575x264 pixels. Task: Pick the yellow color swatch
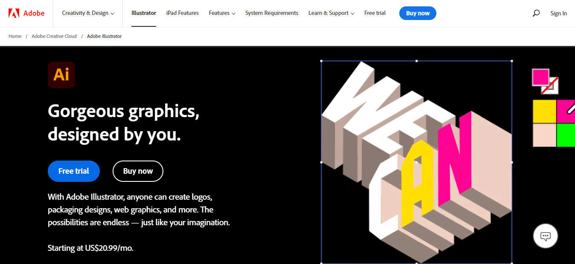point(544,112)
